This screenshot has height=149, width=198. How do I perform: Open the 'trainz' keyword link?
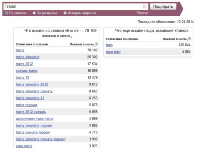point(20,50)
